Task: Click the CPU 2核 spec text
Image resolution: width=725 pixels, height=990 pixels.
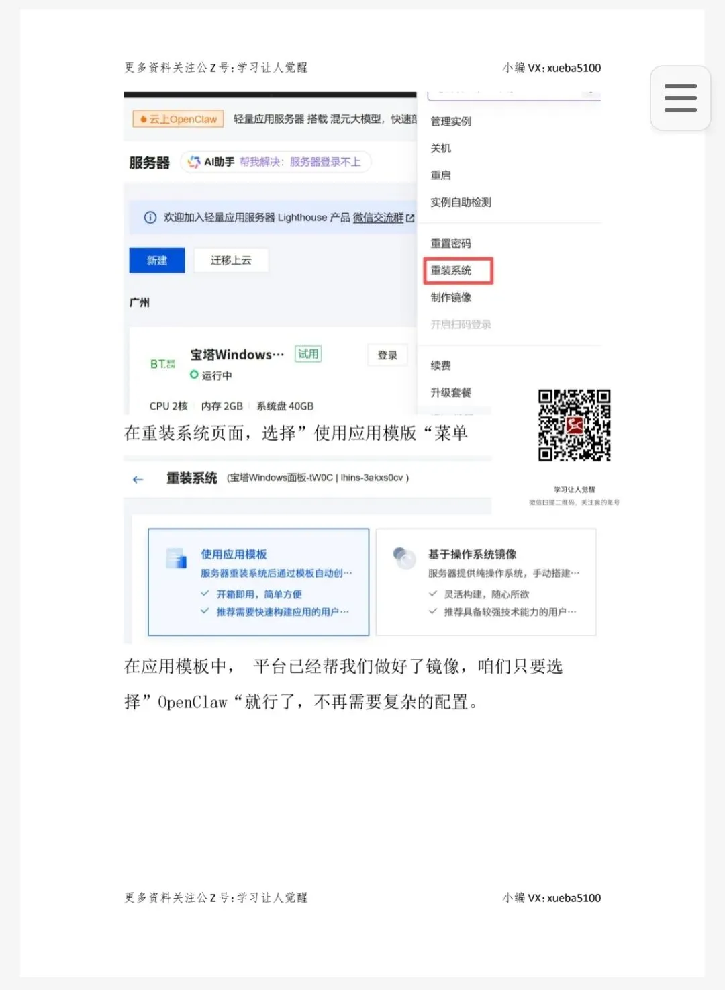Action: 168,406
